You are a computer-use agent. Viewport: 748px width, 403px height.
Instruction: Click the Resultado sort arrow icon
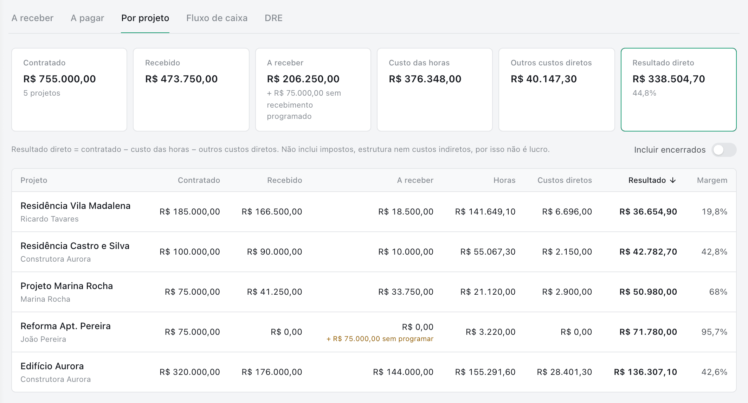pos(673,180)
